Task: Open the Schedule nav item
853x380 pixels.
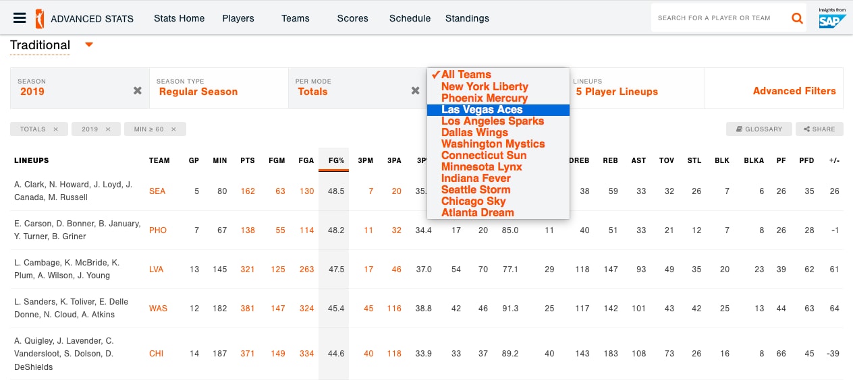Action: pos(410,18)
